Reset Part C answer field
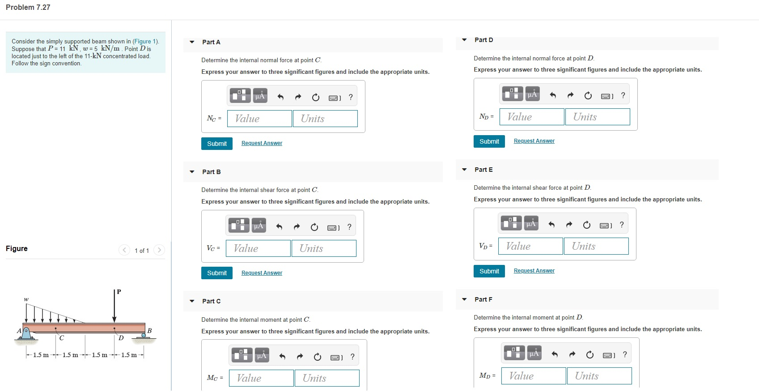 pyautogui.click(x=318, y=357)
